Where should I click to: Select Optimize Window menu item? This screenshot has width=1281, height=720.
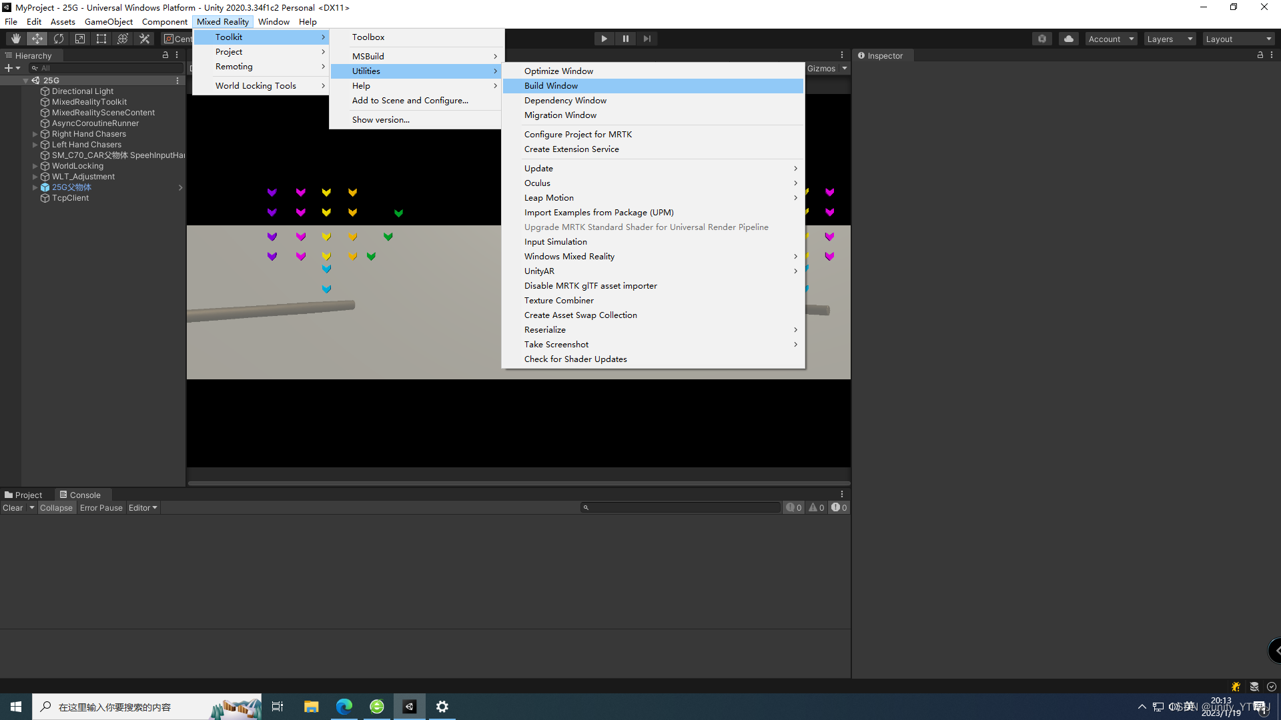pyautogui.click(x=653, y=71)
